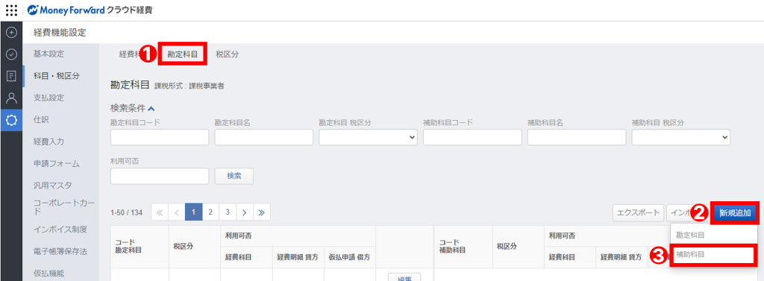Focus the 勘定科目コード input field
The height and width of the screenshot is (281, 764).
[x=160, y=138]
